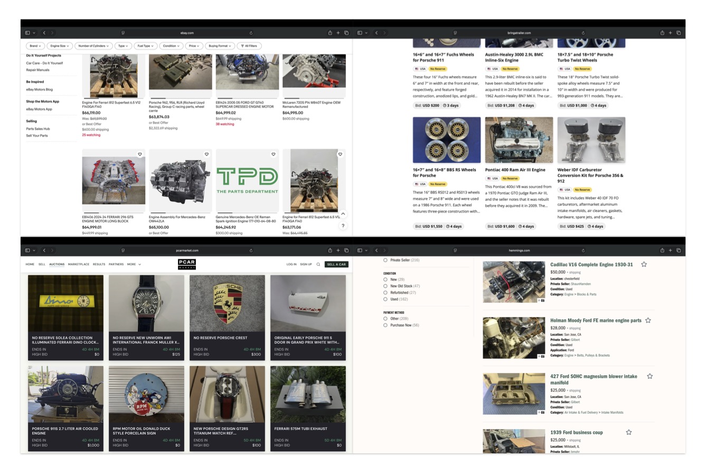The image size is (706, 475).
Task: Click SIGN UP on PCARMARKET
Action: click(x=306, y=264)
